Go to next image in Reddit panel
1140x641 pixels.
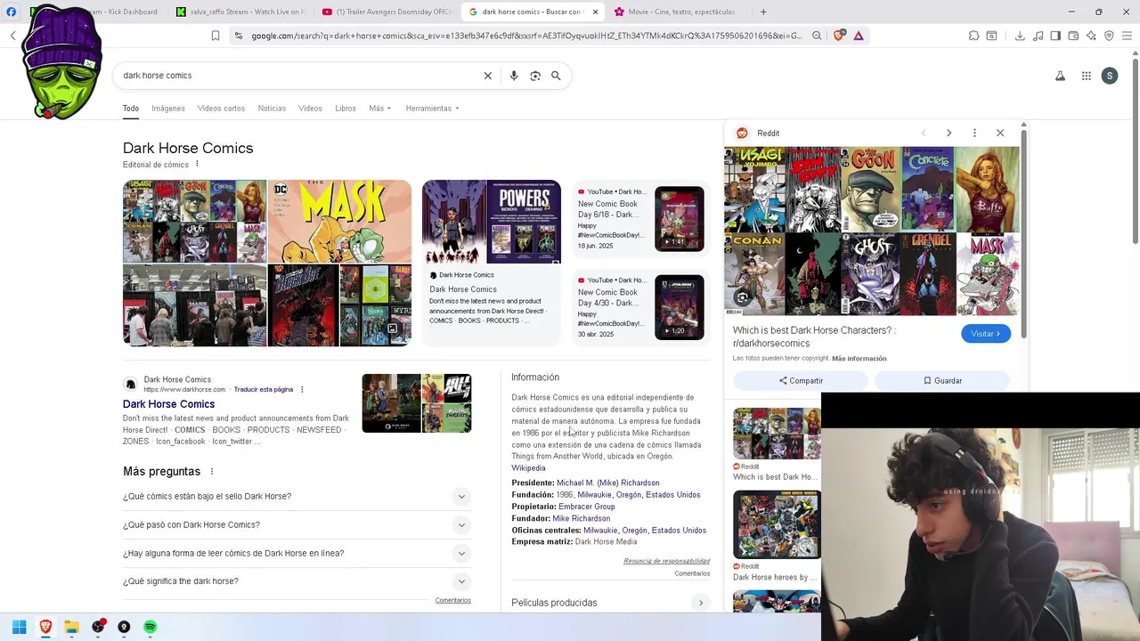pos(949,133)
